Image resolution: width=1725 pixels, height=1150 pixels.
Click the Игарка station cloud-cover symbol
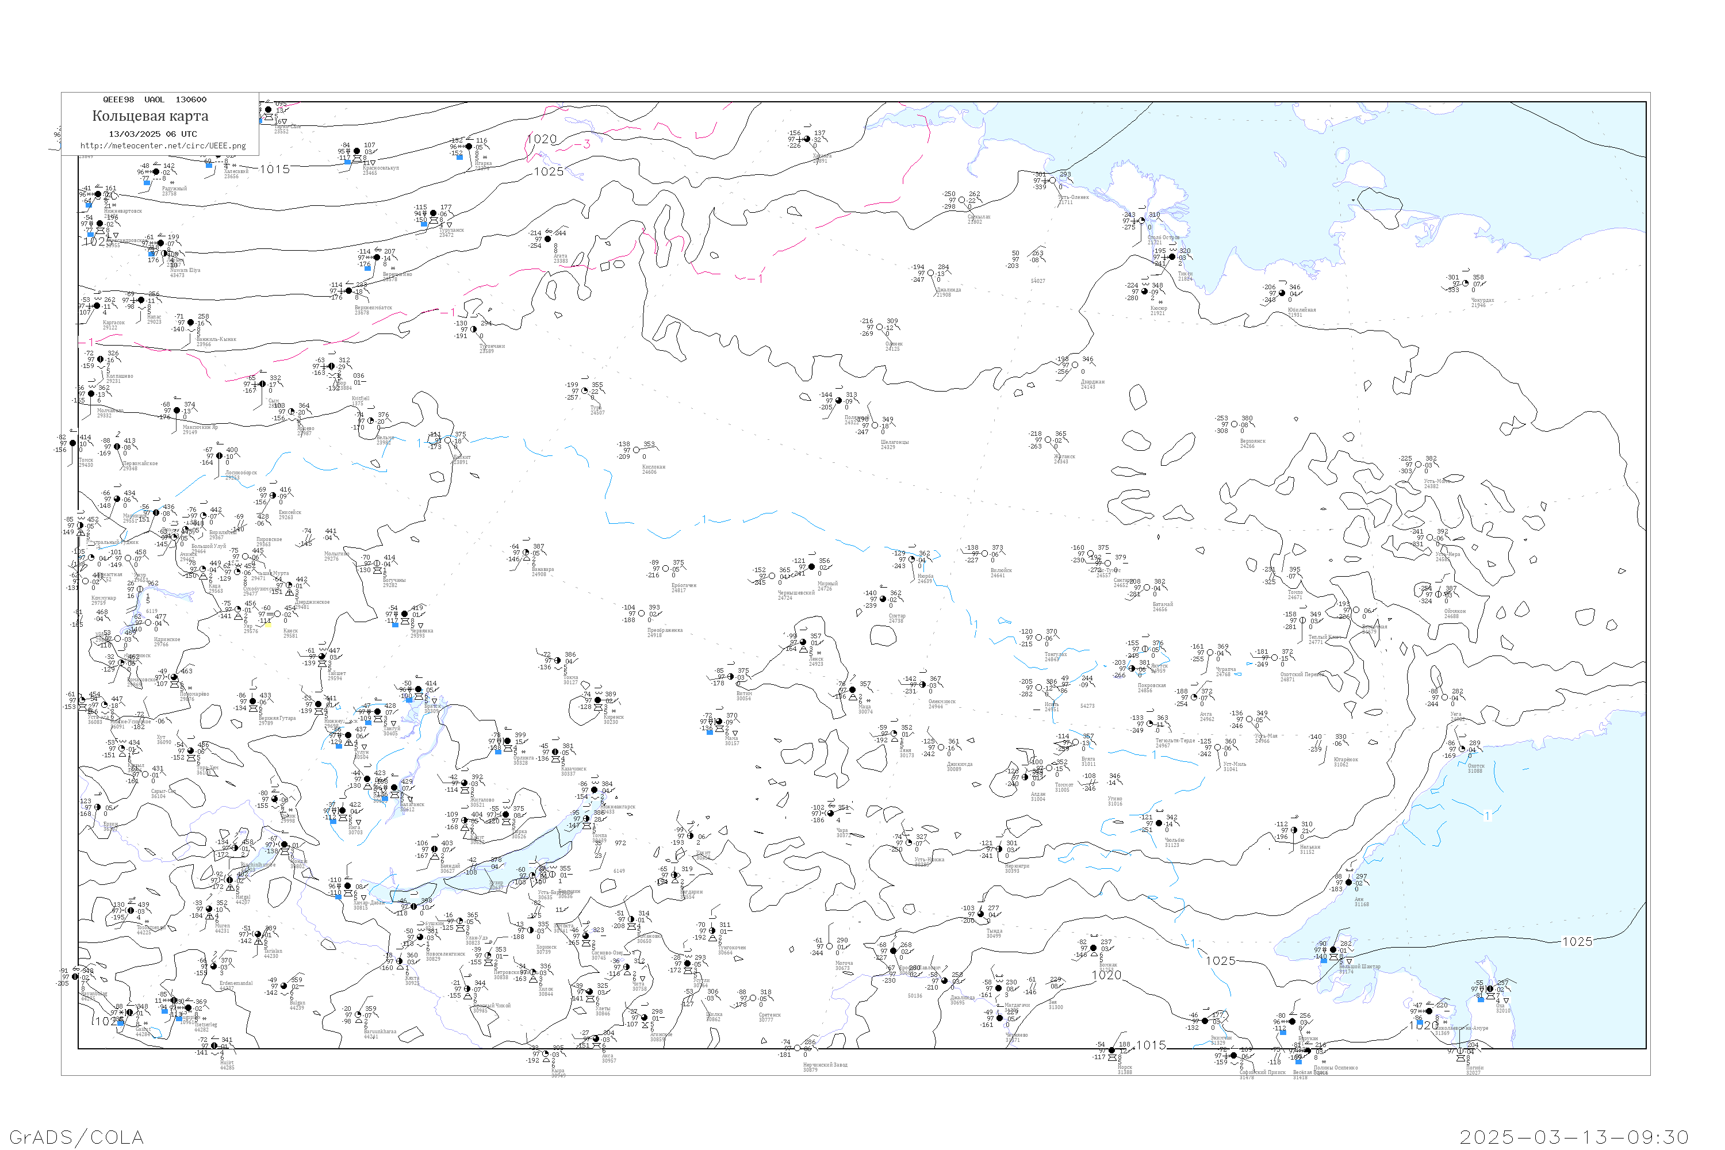(x=469, y=147)
